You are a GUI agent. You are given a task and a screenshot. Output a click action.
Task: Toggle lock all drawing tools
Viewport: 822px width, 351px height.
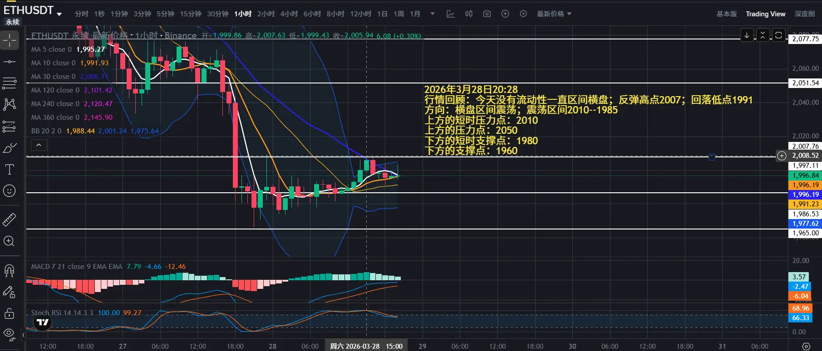(10, 313)
